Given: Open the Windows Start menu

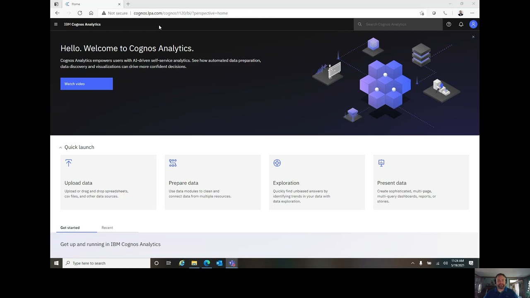Looking at the screenshot, I should tap(56, 263).
